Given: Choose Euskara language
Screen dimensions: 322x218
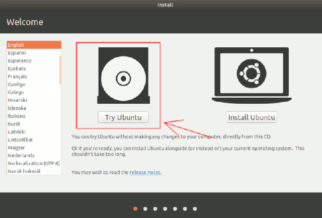Looking at the screenshot, I should click(34, 68).
